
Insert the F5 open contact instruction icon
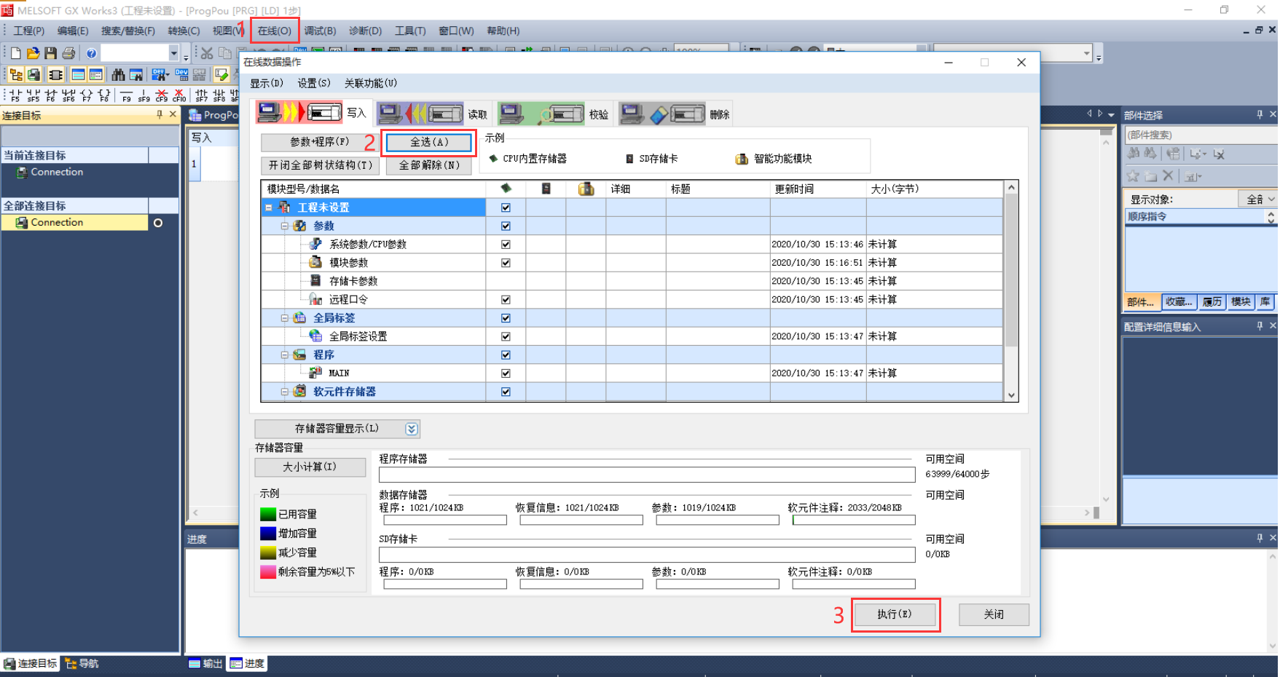click(15, 92)
